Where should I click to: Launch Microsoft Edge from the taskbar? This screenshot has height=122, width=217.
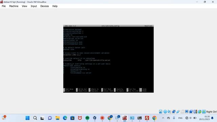(x=65, y=118)
